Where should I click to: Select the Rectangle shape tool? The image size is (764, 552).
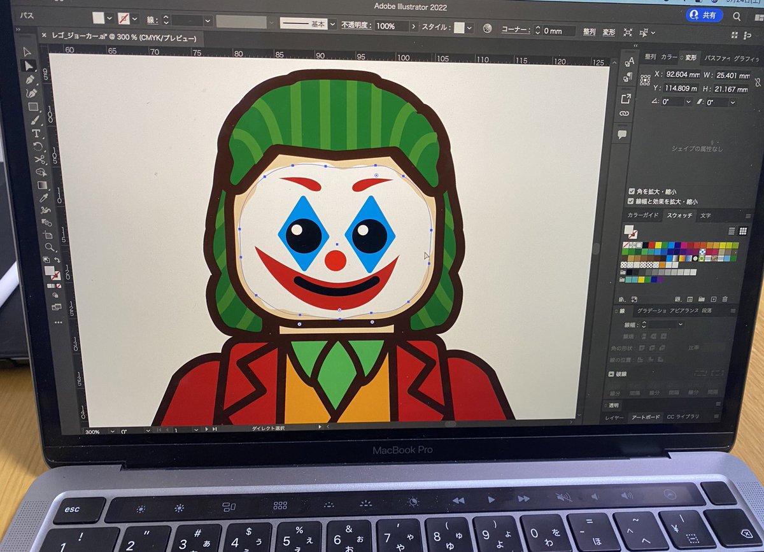(x=34, y=106)
